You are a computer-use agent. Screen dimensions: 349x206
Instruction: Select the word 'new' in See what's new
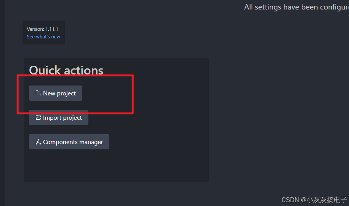(56, 37)
